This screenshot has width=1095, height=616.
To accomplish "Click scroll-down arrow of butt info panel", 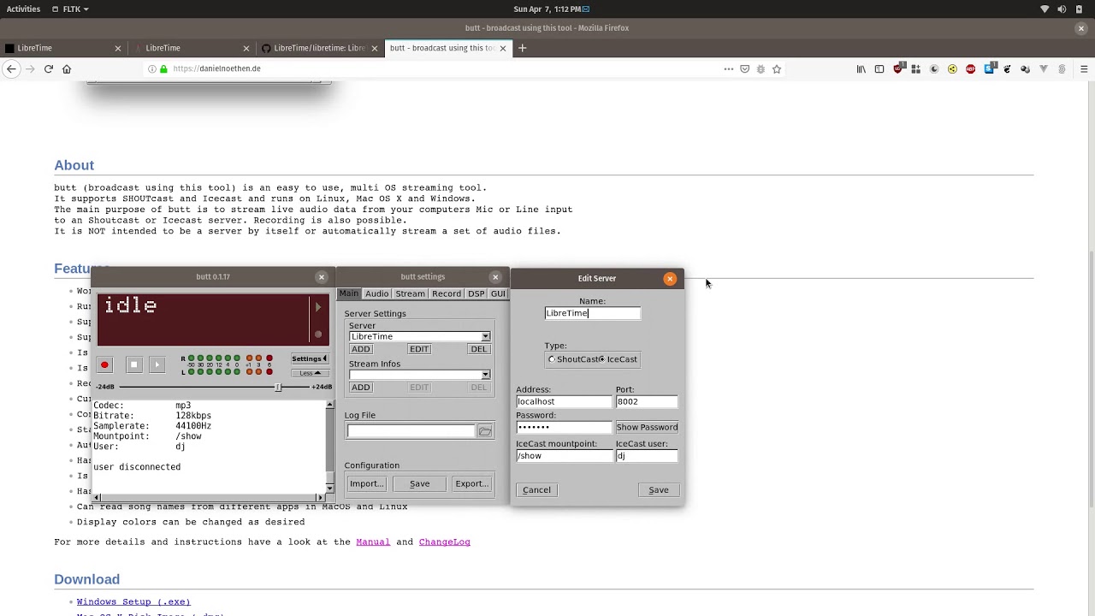I will [x=330, y=488].
